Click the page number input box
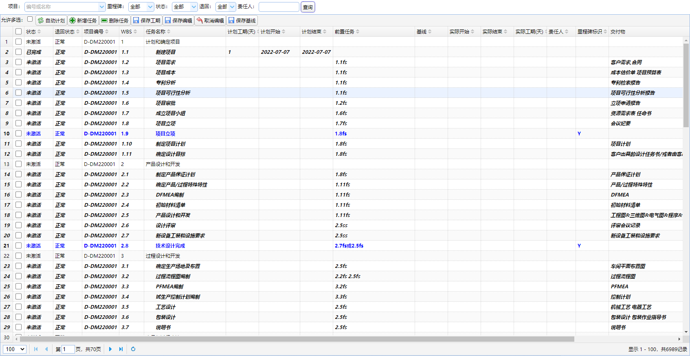Screen dimensions: 690x356 coord(68,349)
